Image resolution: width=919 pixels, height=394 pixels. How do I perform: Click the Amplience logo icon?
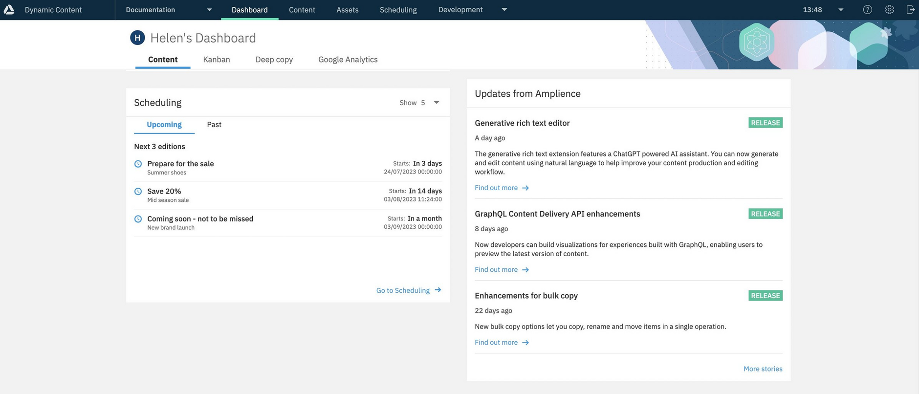pos(9,10)
